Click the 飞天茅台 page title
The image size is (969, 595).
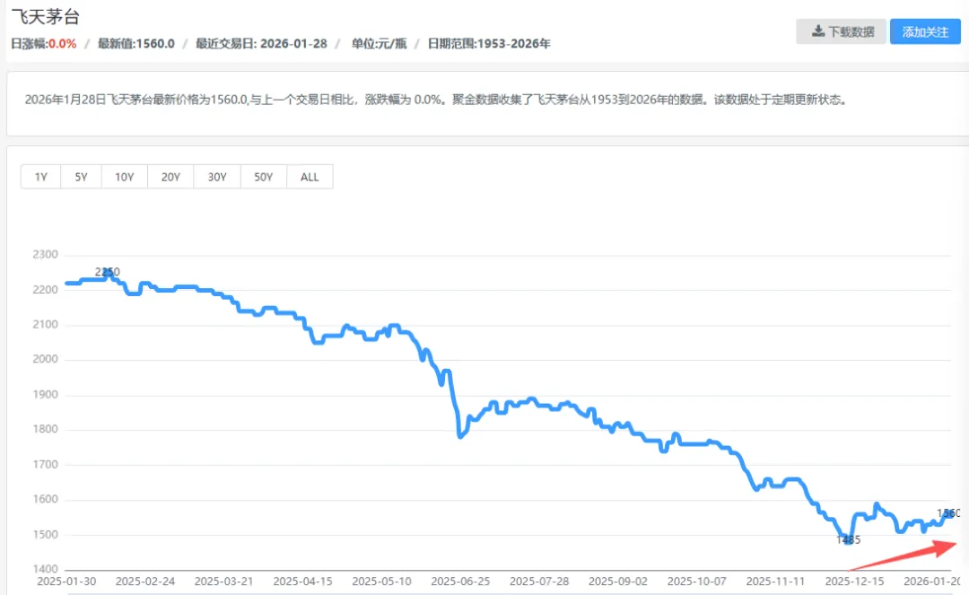click(46, 17)
